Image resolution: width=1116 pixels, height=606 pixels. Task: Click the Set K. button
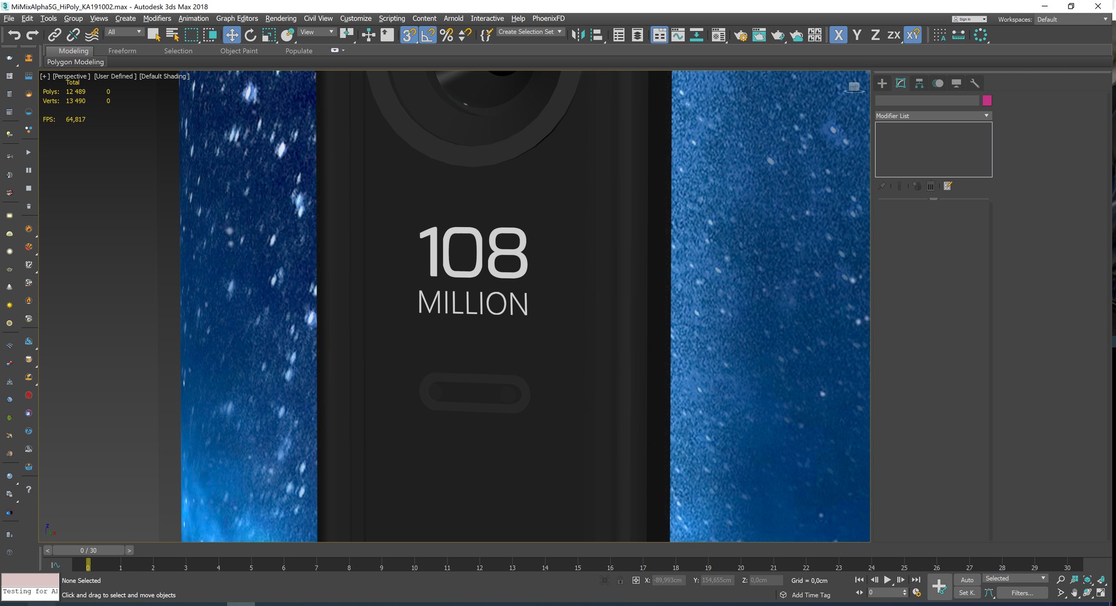tap(967, 593)
